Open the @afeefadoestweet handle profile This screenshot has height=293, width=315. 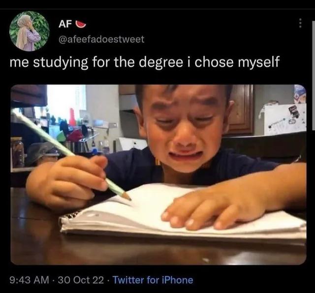click(x=101, y=39)
